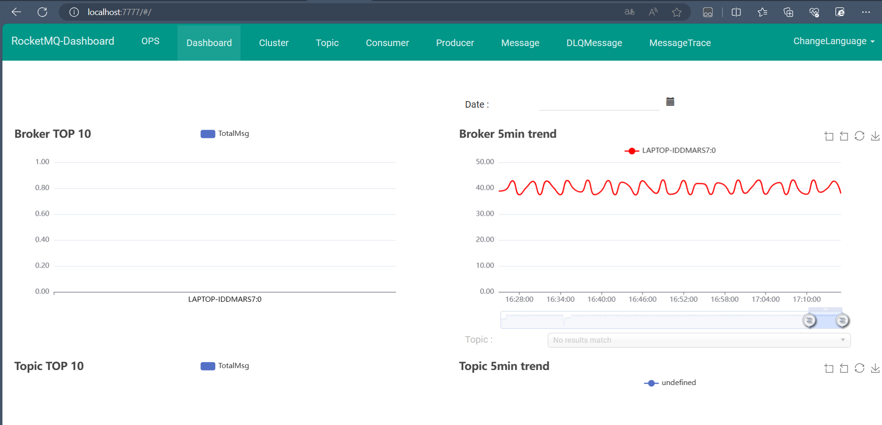Toggle LAPTOP-IDDMARS7:0 series in trend legend
This screenshot has width=882, height=425.
tap(670, 150)
